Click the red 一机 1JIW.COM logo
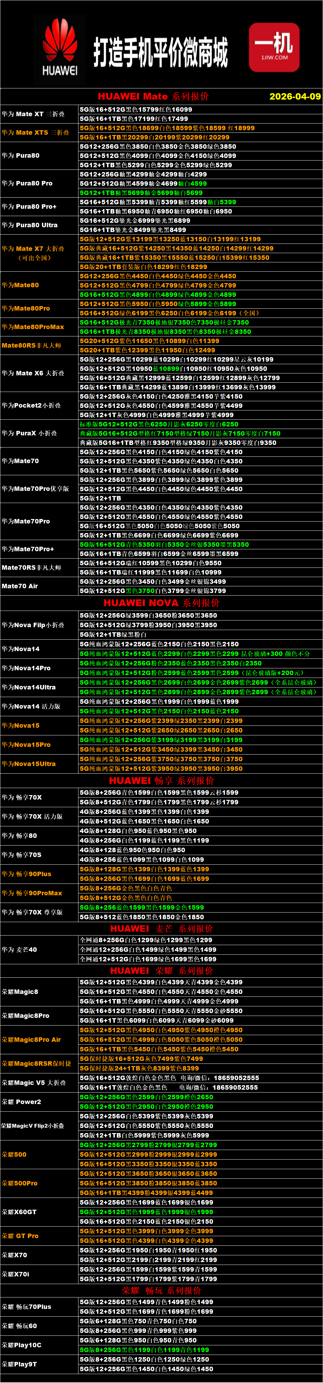The width and height of the screenshot is (323, 1383). [x=274, y=47]
